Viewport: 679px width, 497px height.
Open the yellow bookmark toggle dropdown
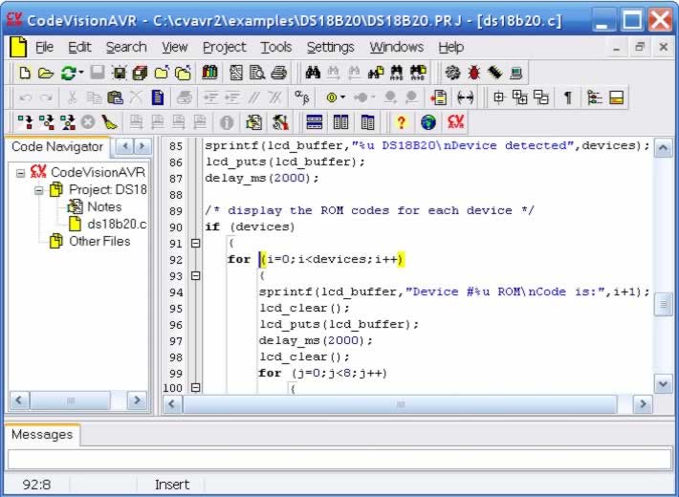(x=342, y=97)
